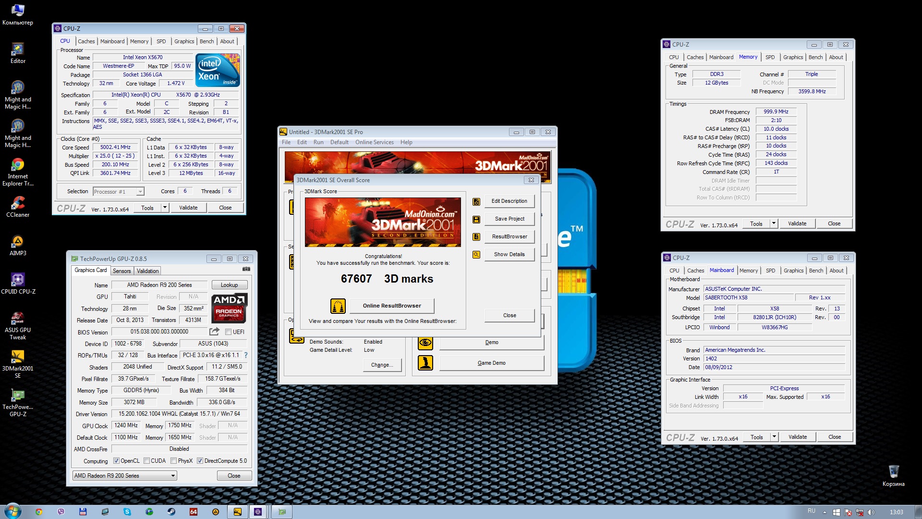Open the Windows Start orb
The width and height of the screenshot is (922, 519).
[13, 511]
